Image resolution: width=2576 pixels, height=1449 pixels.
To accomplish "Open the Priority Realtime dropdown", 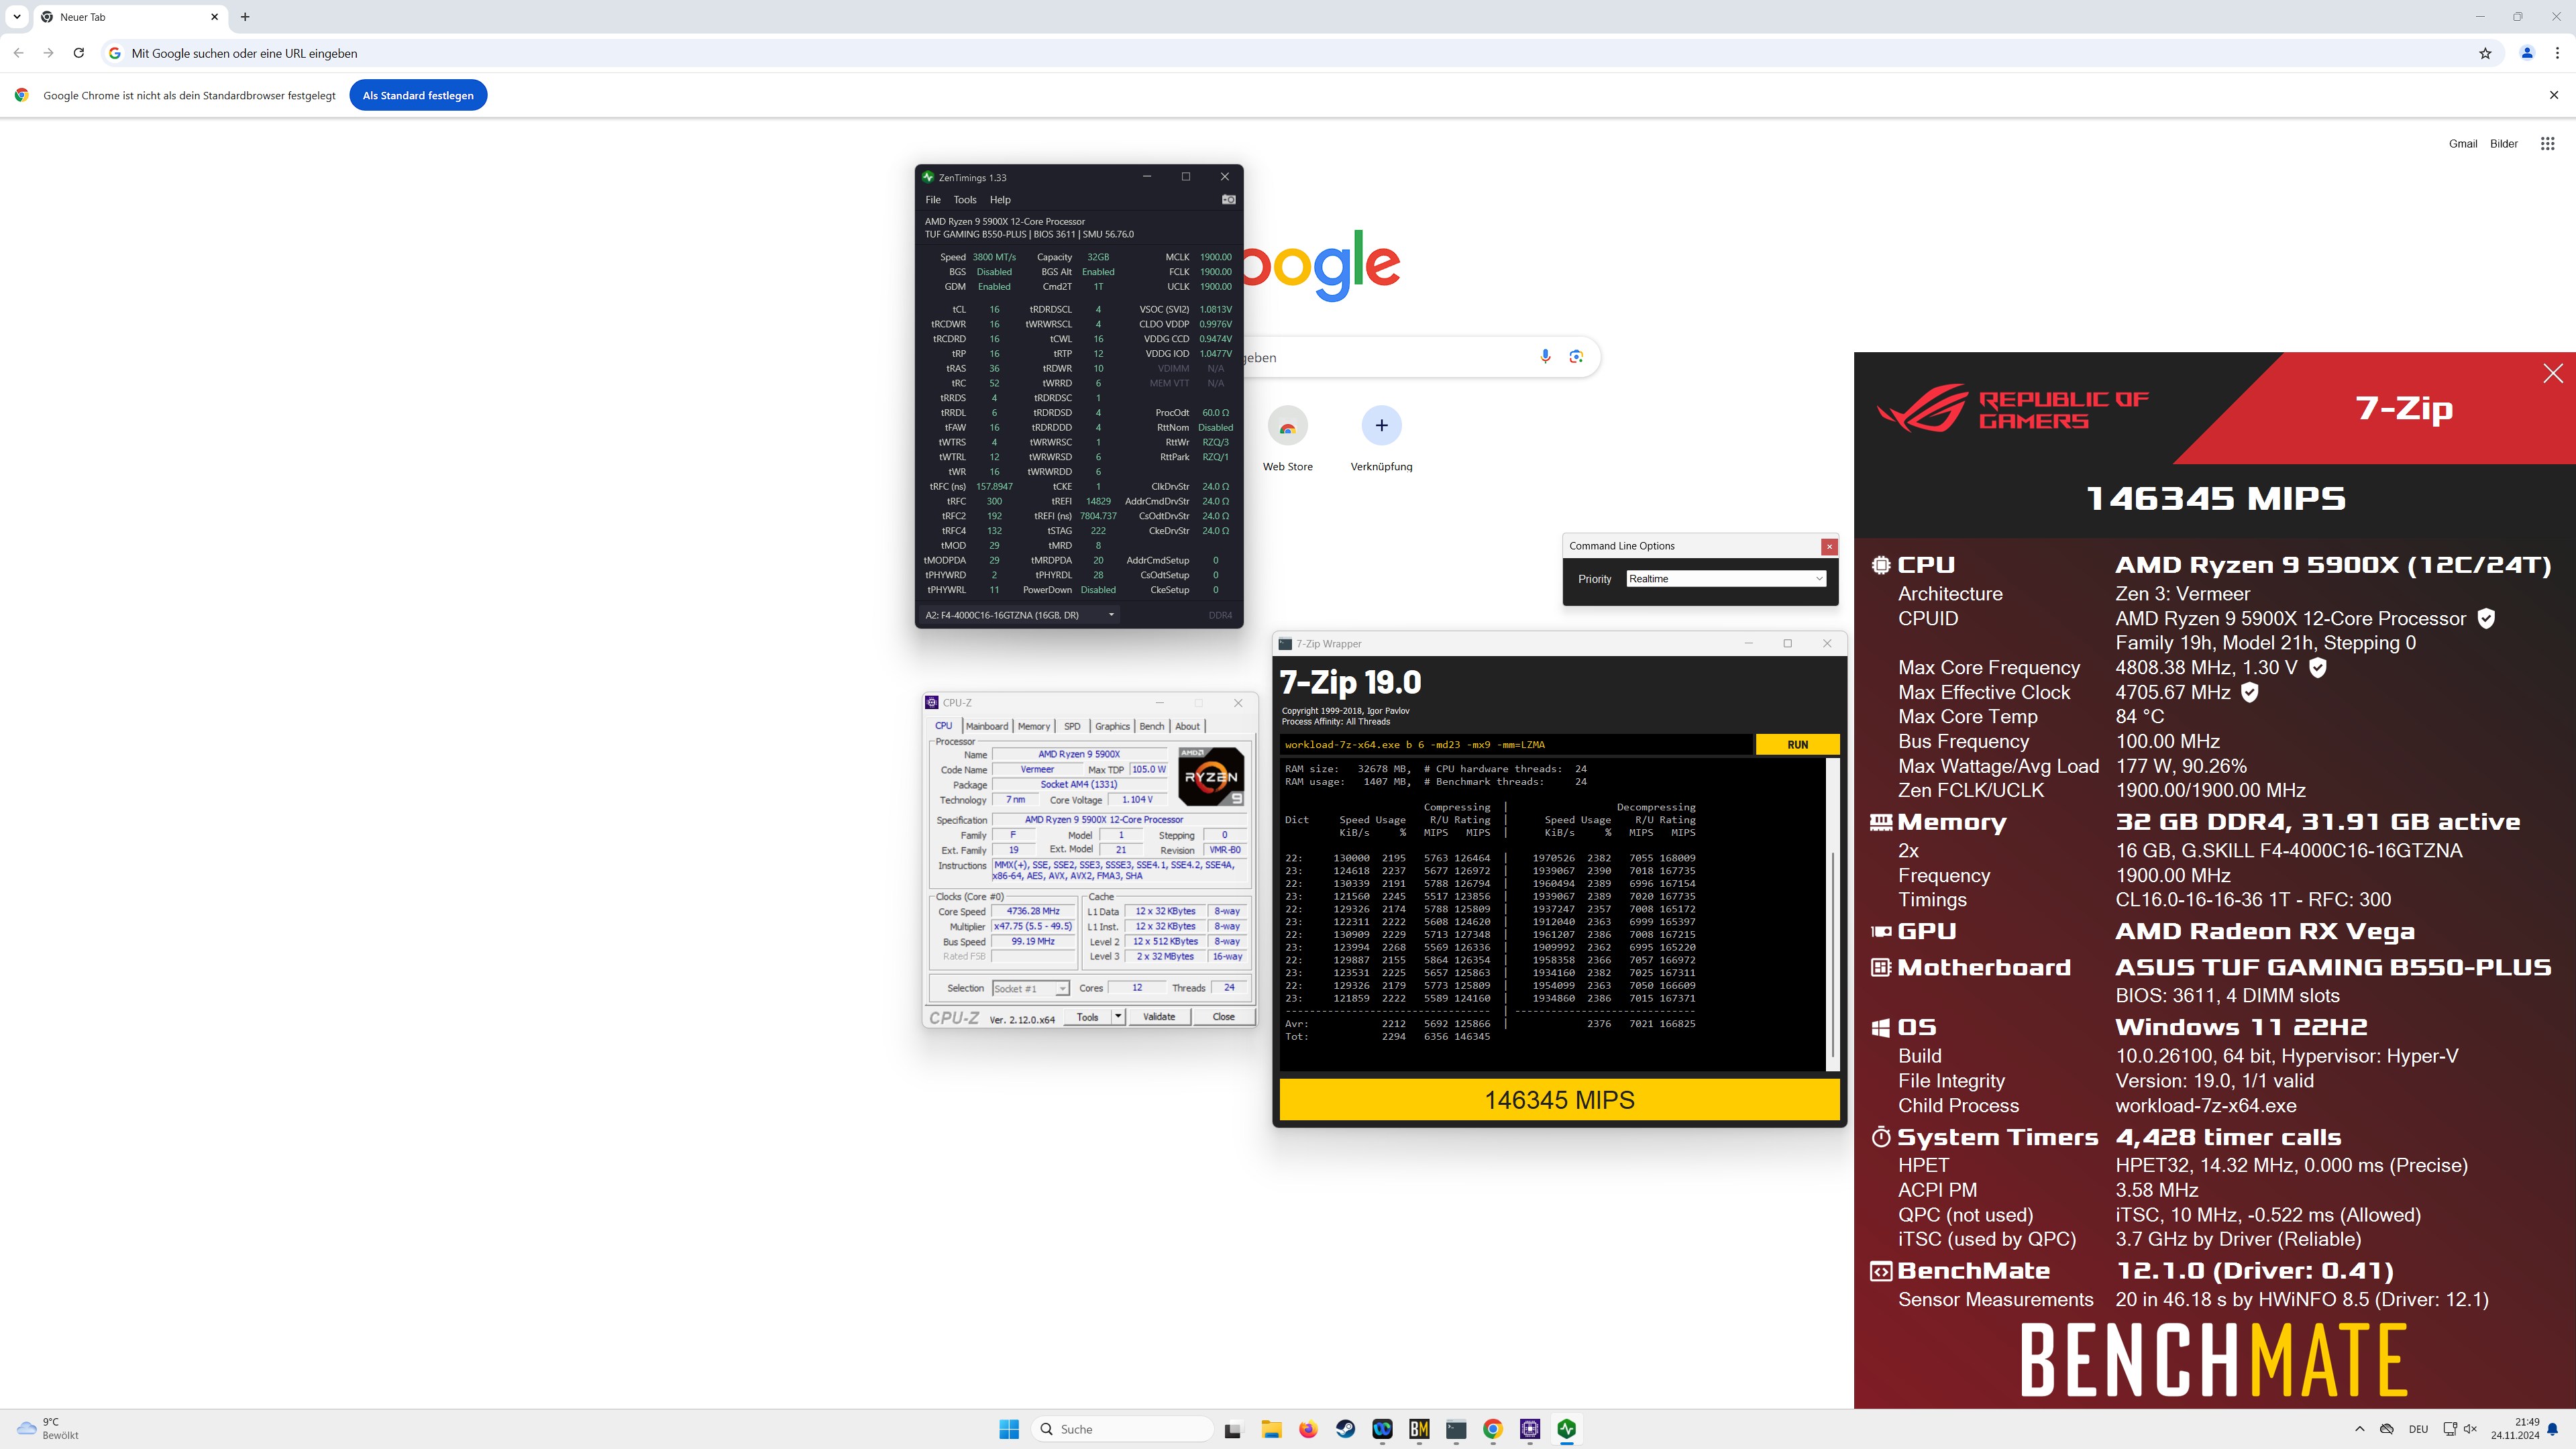I will (x=1726, y=579).
